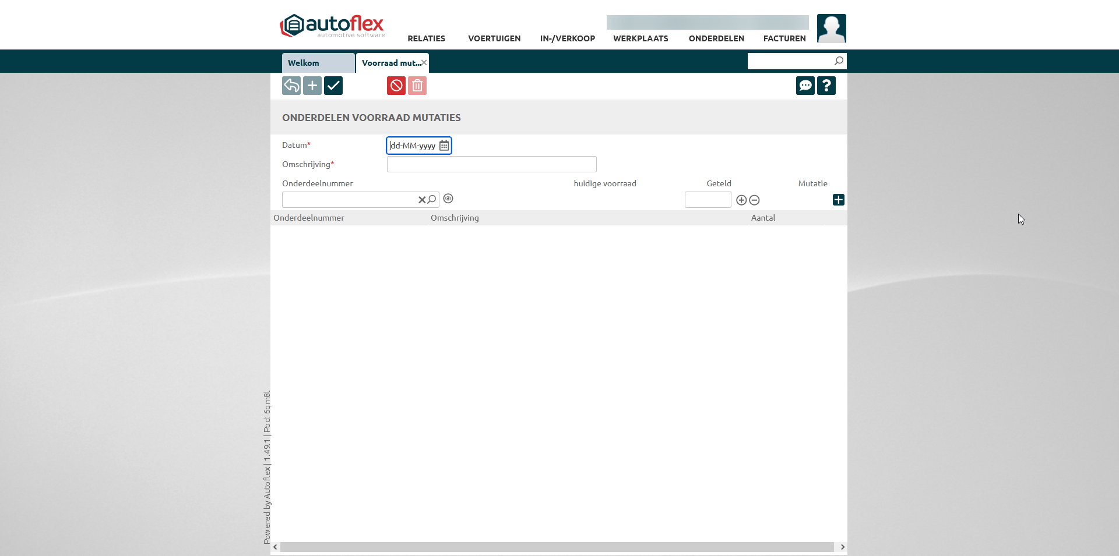
Task: View part details via eye icon
Action: pos(448,199)
